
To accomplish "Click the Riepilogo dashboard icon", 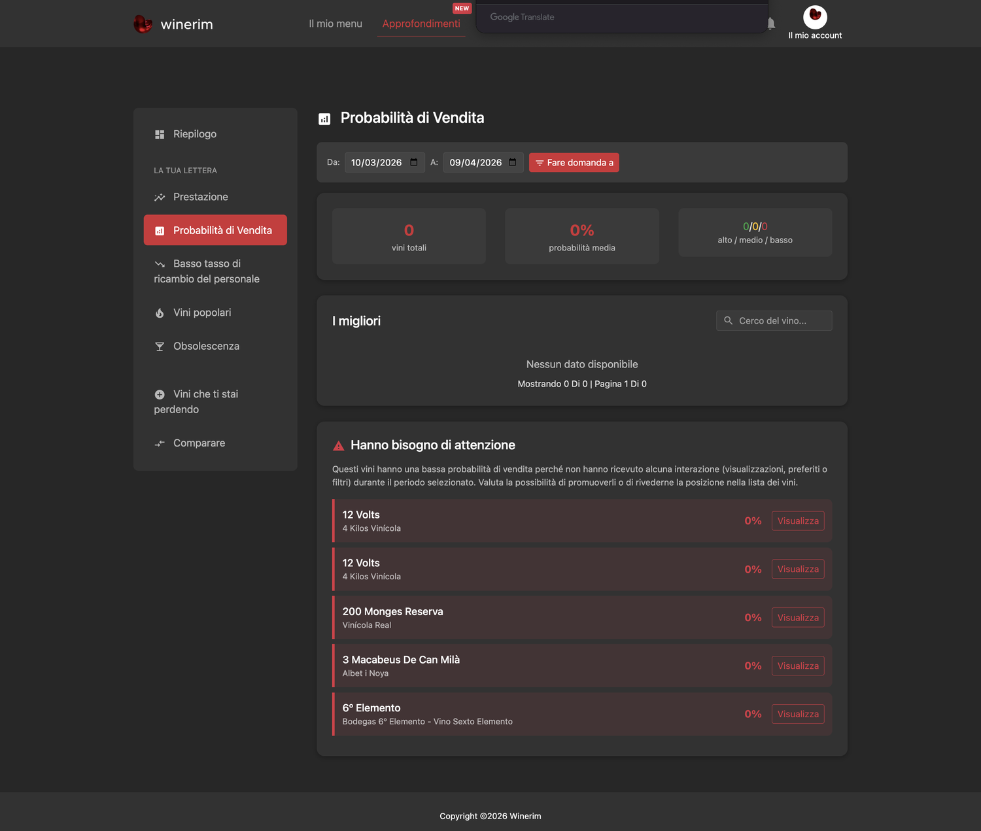I will pos(160,134).
